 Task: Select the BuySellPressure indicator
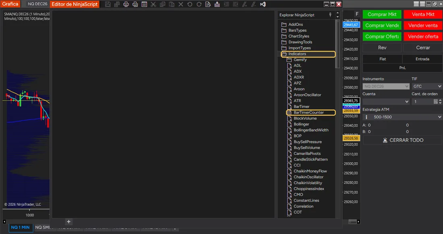click(x=307, y=142)
